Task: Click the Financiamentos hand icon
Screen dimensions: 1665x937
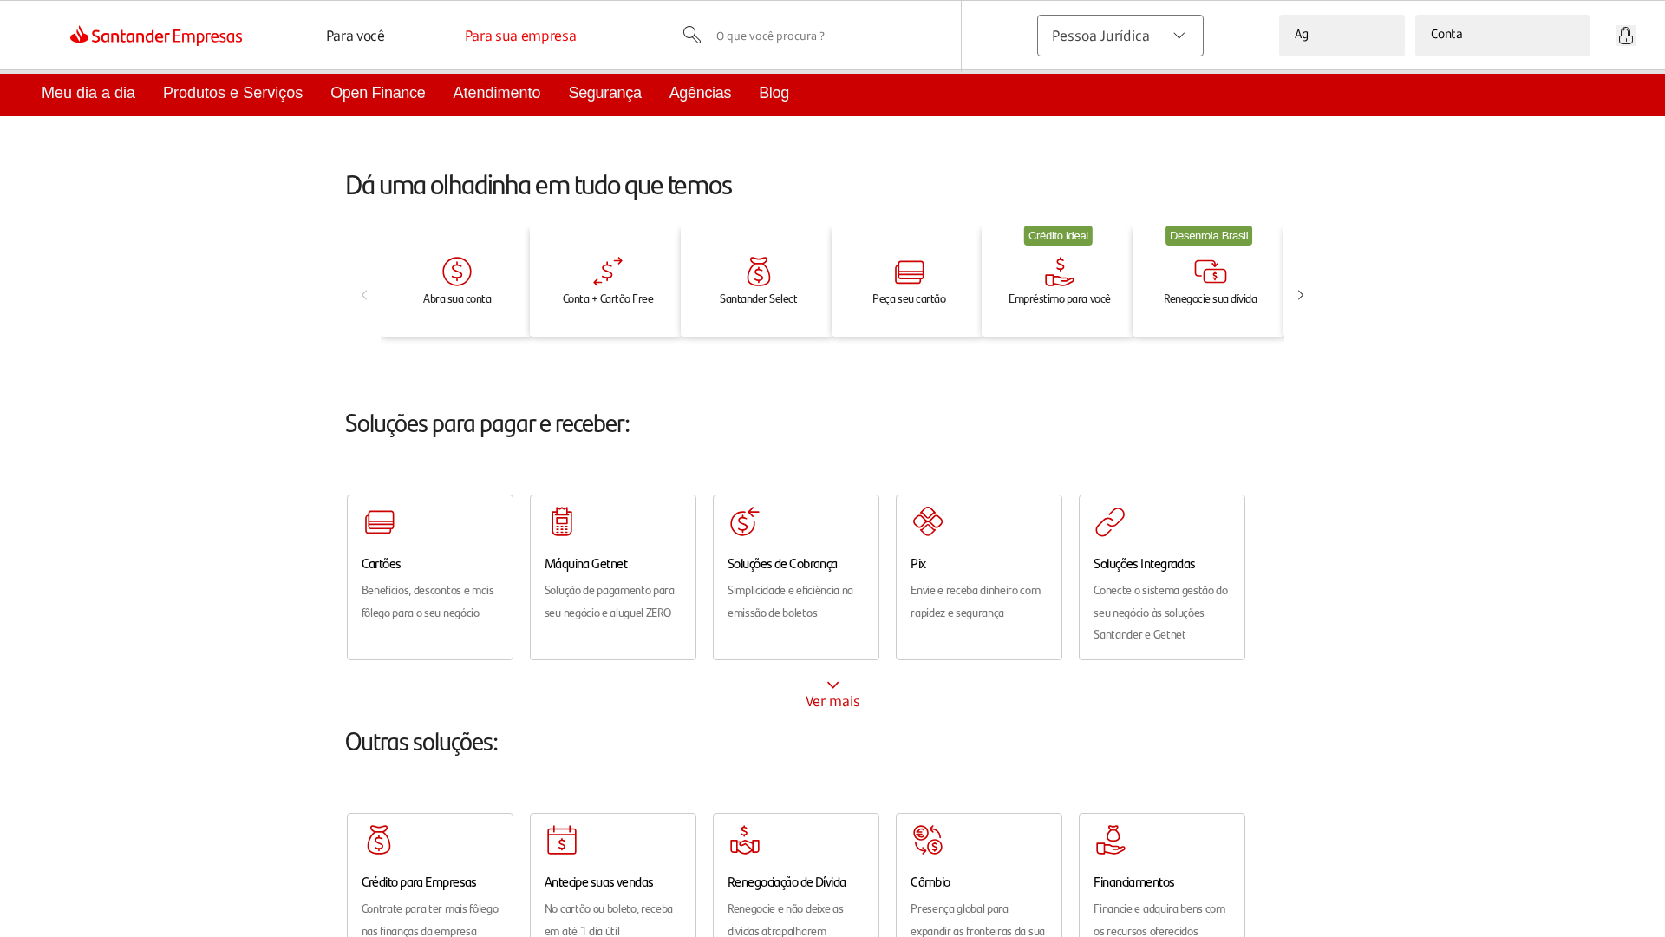Action: (x=1110, y=840)
